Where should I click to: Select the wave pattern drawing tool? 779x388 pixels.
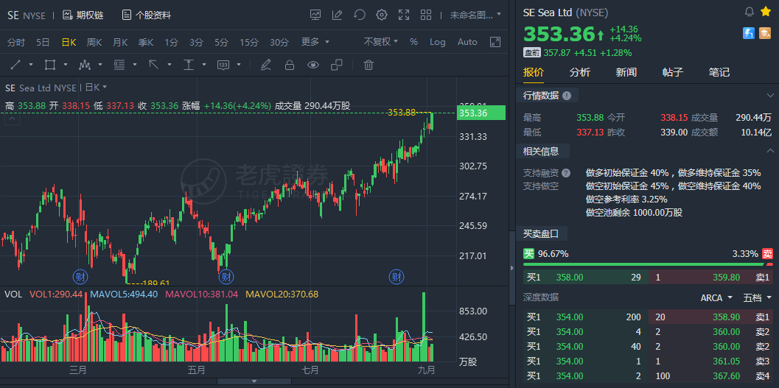85,65
